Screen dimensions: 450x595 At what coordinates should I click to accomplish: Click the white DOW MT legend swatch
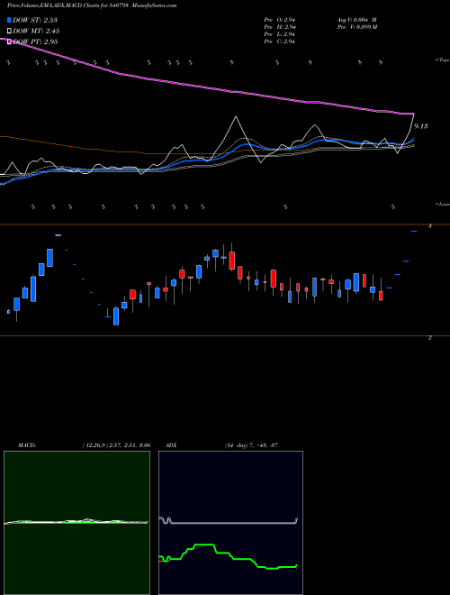tap(10, 31)
